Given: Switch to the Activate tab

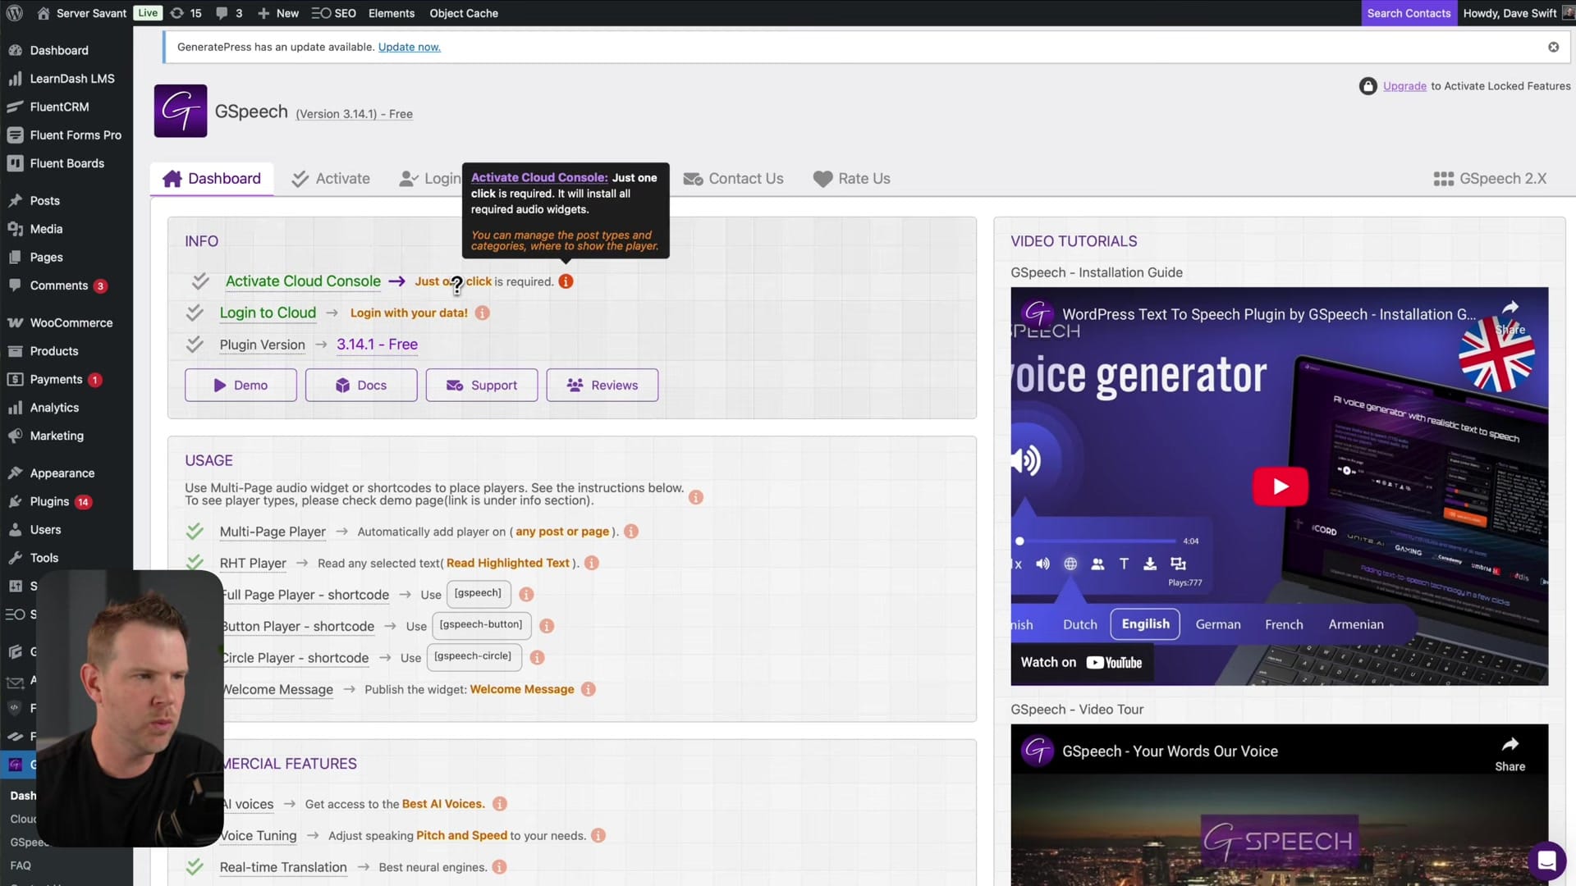Looking at the screenshot, I should click(331, 179).
